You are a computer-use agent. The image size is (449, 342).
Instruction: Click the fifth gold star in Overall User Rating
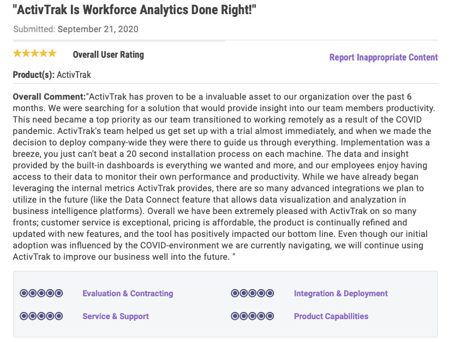(52, 53)
